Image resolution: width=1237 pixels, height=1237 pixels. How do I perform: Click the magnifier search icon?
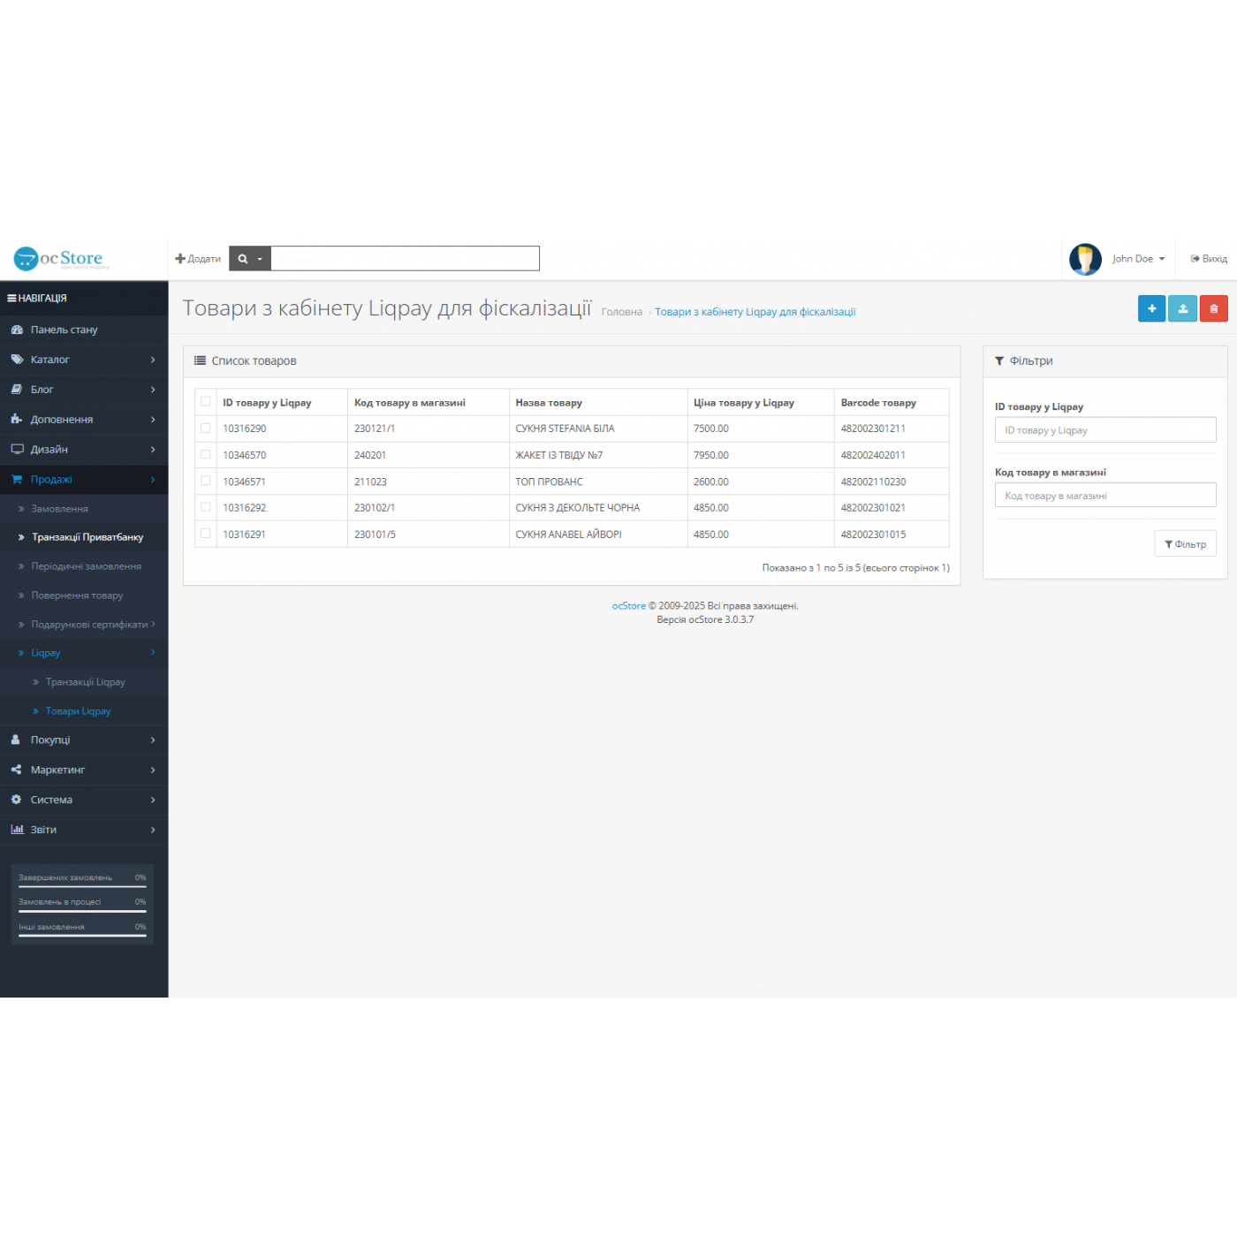click(243, 259)
